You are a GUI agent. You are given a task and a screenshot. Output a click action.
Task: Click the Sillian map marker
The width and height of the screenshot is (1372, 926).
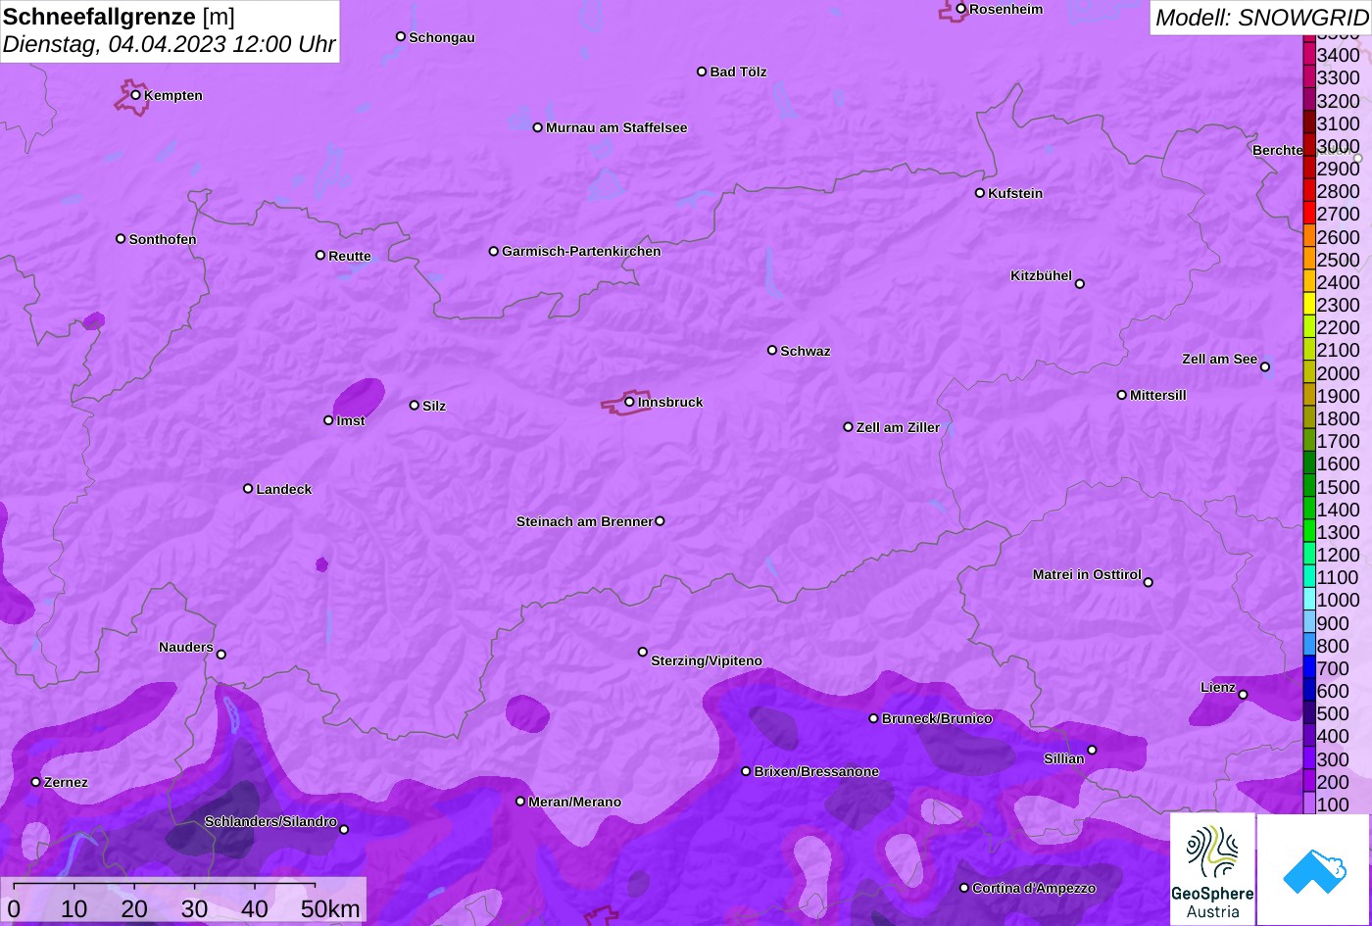pos(1092,751)
